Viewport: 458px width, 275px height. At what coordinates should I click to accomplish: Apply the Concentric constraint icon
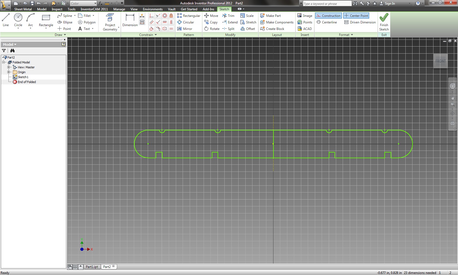pyautogui.click(x=165, y=16)
